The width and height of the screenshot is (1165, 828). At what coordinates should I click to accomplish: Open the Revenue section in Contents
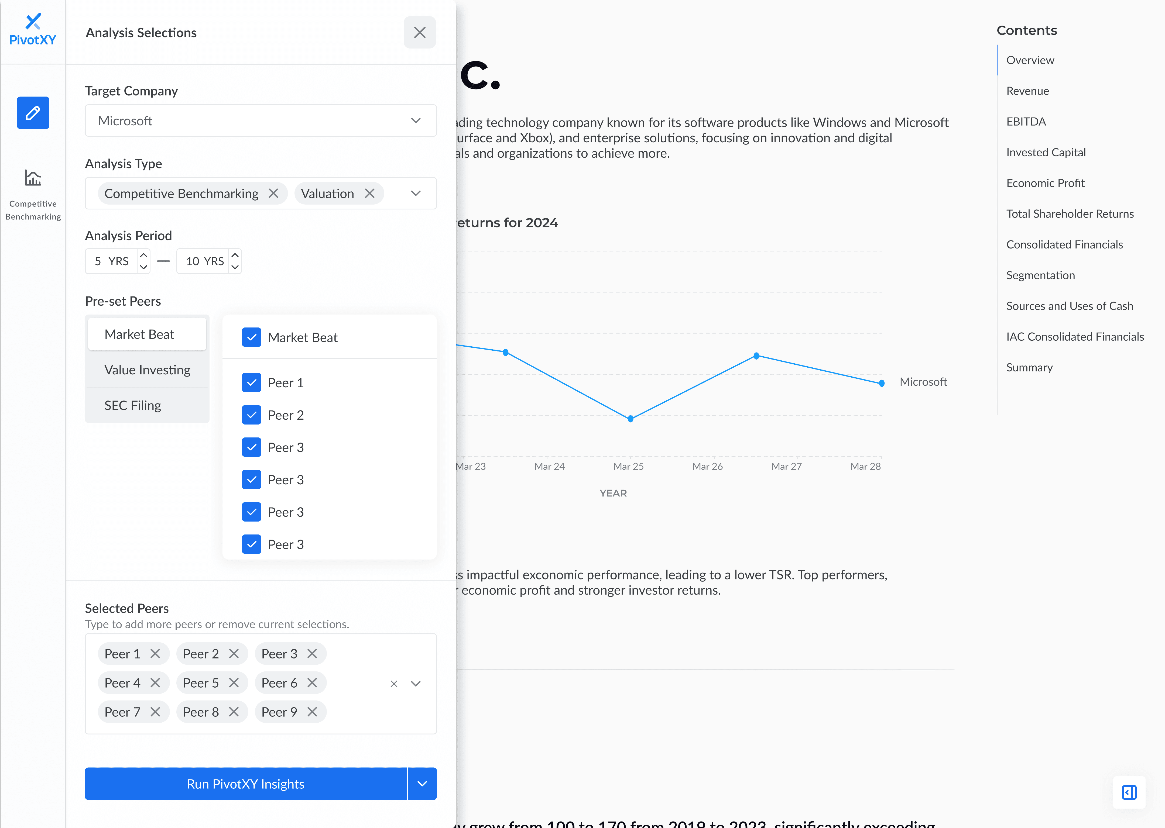coord(1027,91)
